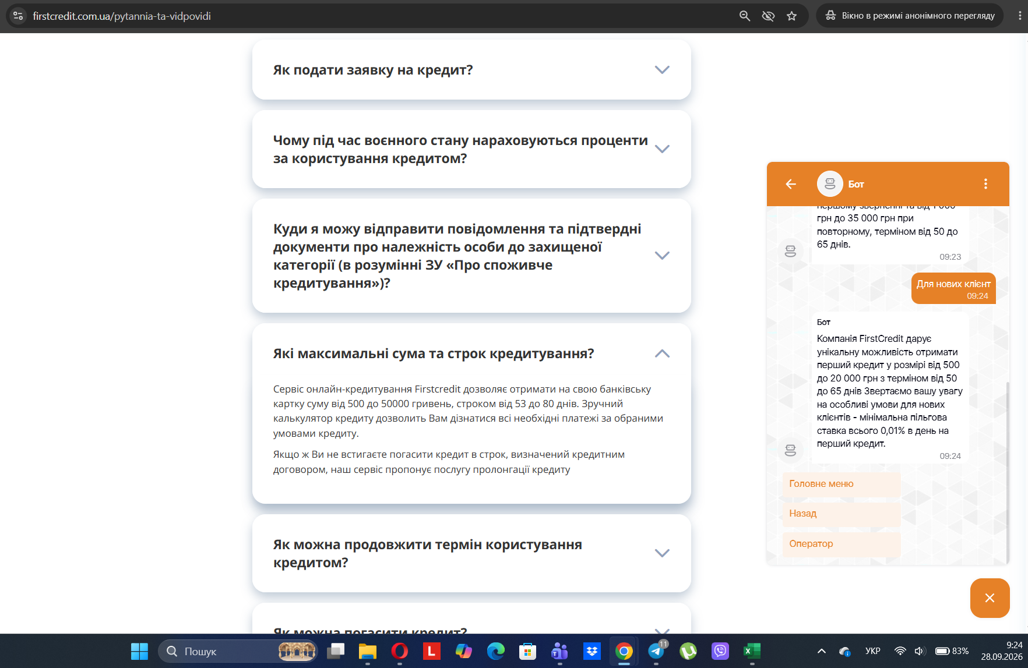Open Telegram from the taskbar
The width and height of the screenshot is (1028, 668).
tap(656, 651)
